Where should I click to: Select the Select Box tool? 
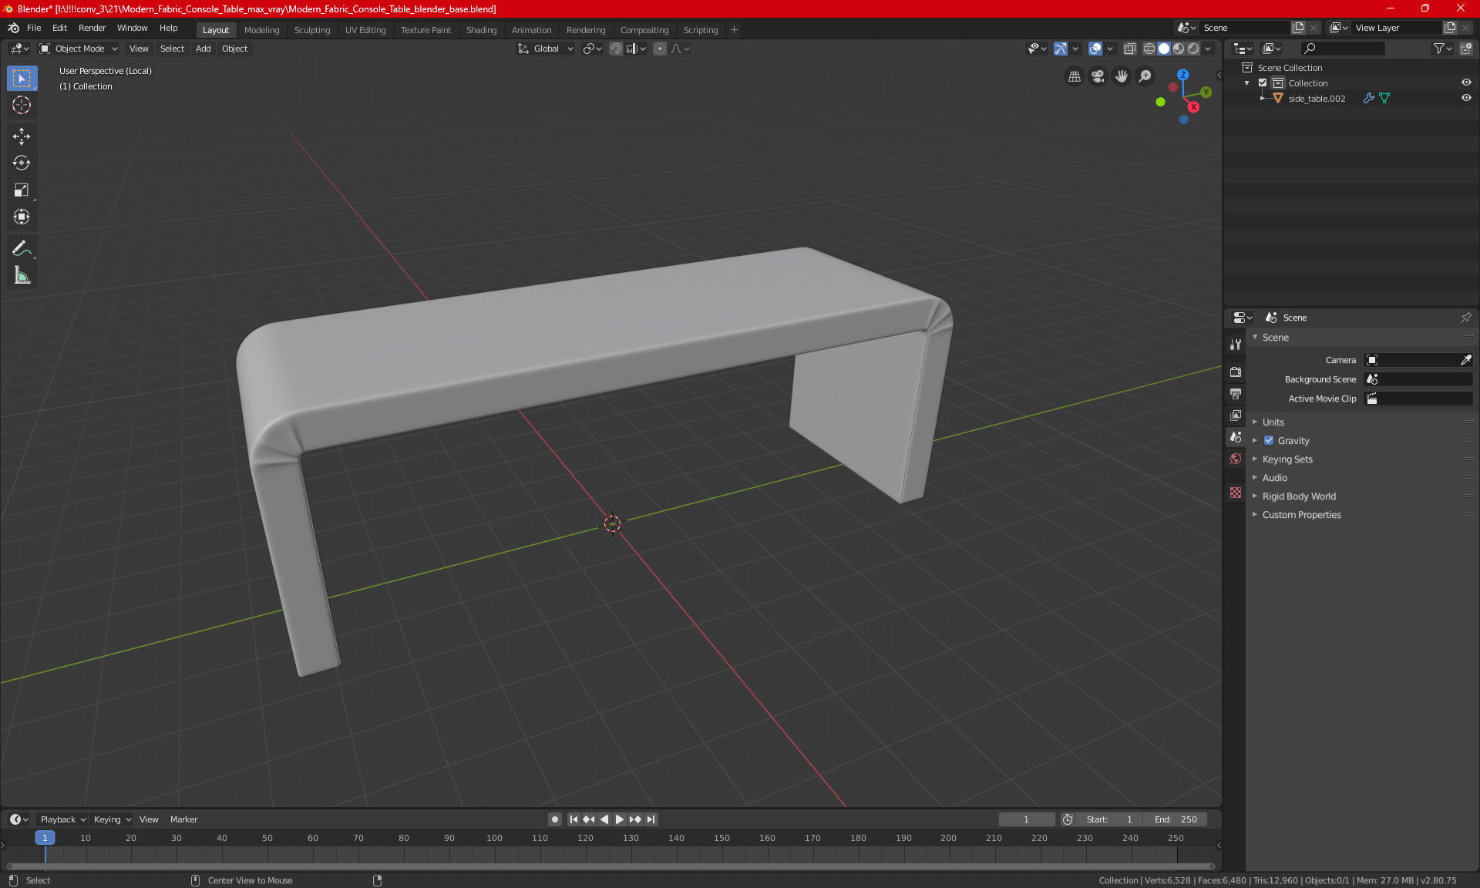(x=22, y=79)
